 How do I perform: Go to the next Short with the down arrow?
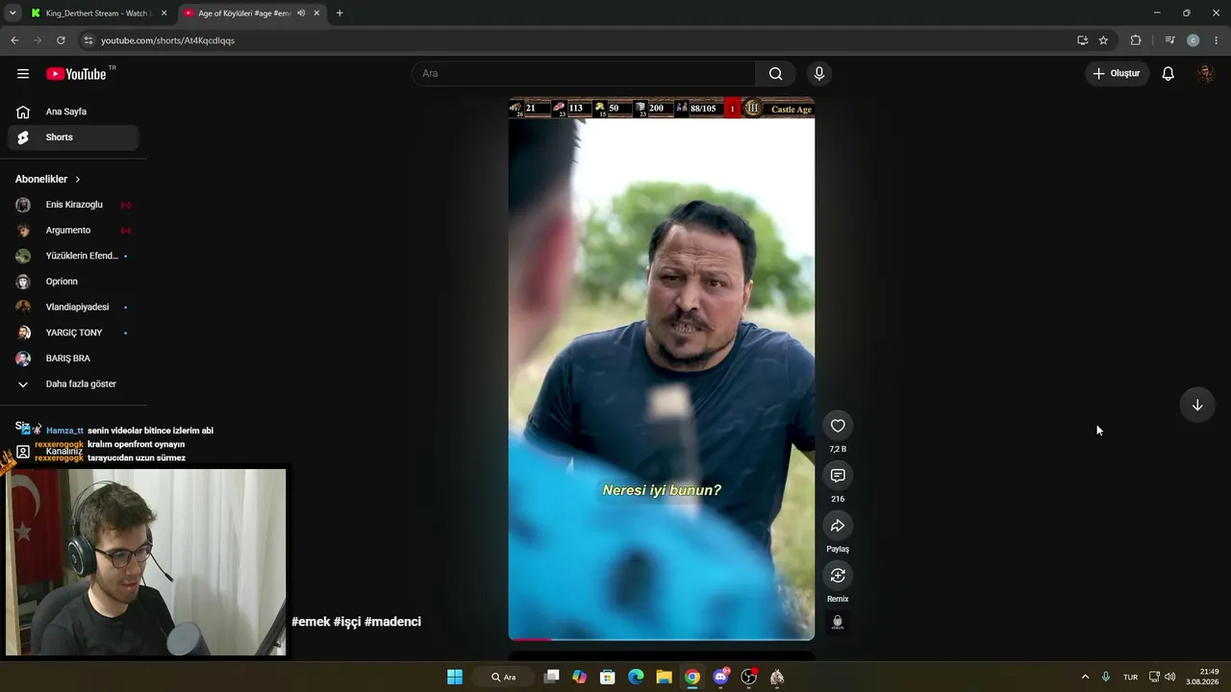point(1197,405)
